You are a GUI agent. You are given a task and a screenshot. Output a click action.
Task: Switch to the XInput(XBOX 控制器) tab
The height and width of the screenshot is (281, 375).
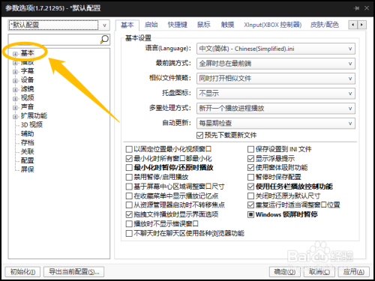273,25
